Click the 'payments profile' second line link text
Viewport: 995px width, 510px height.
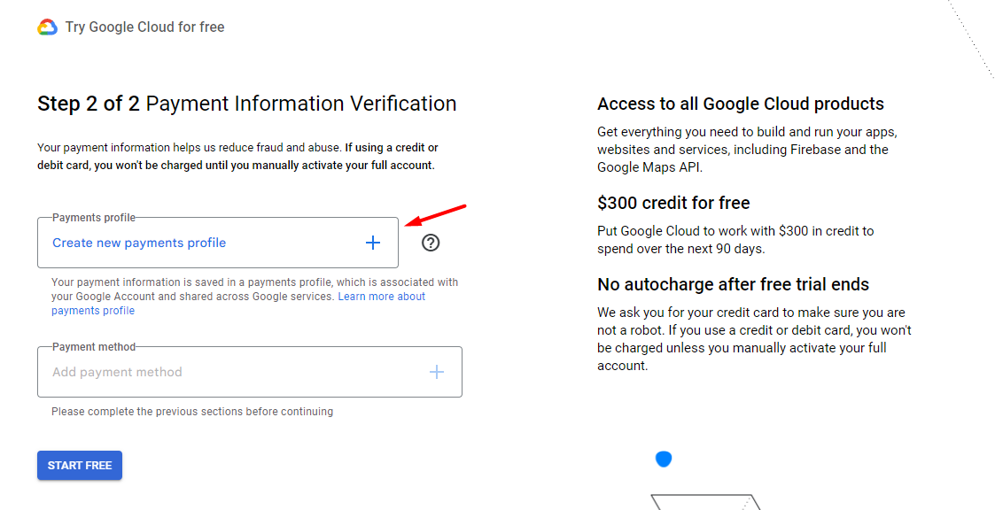pos(93,311)
